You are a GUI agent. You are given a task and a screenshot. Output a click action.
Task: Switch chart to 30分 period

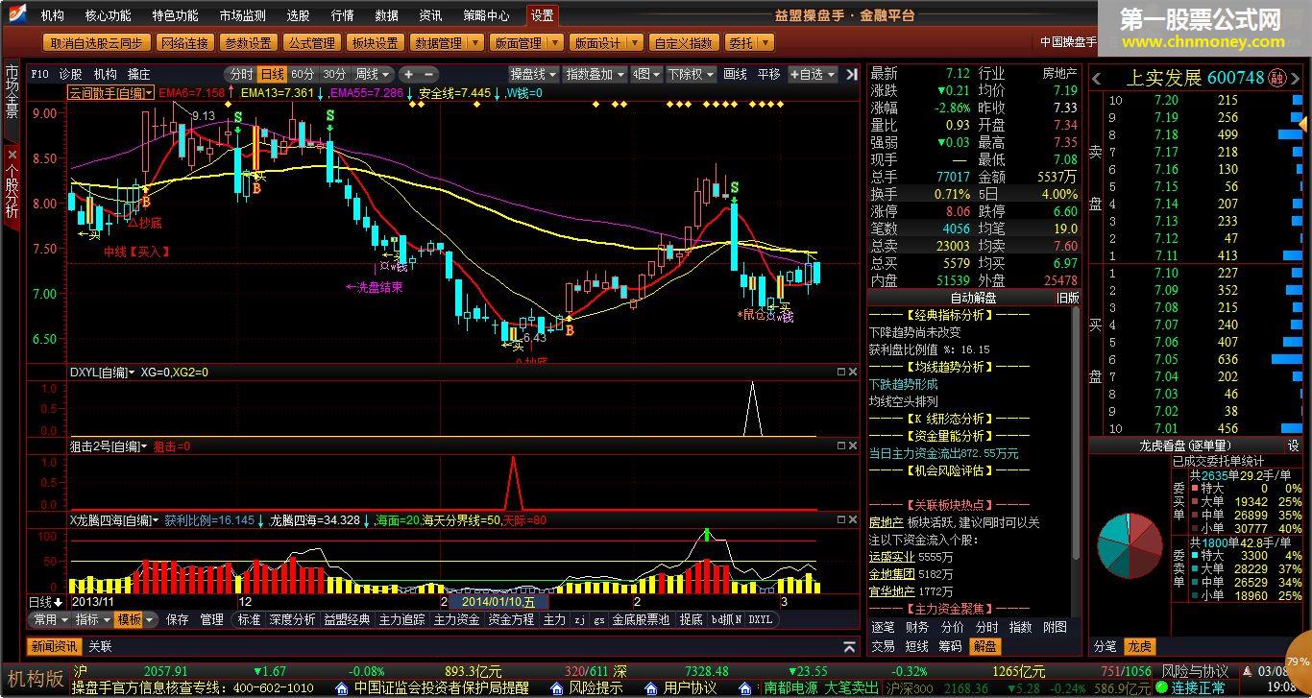point(334,74)
